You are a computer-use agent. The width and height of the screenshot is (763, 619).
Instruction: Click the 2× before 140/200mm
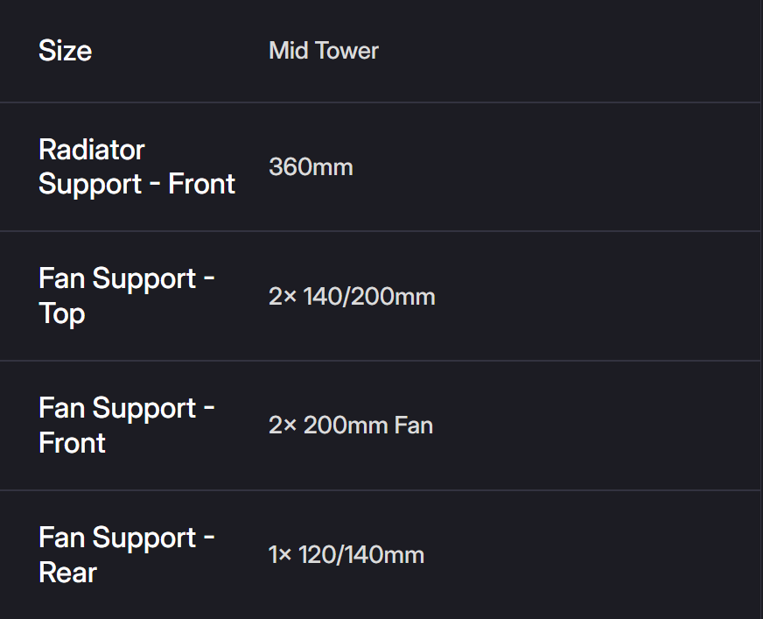[x=283, y=297]
